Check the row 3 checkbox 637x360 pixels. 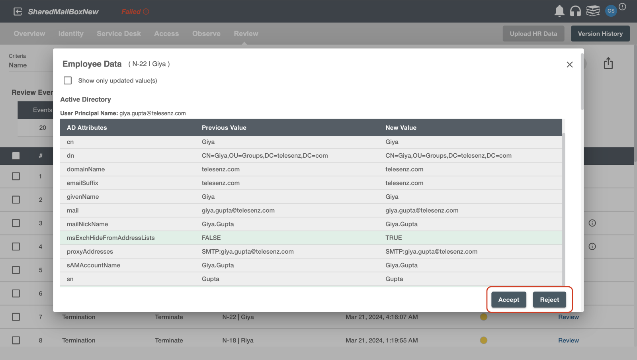[x=16, y=223]
